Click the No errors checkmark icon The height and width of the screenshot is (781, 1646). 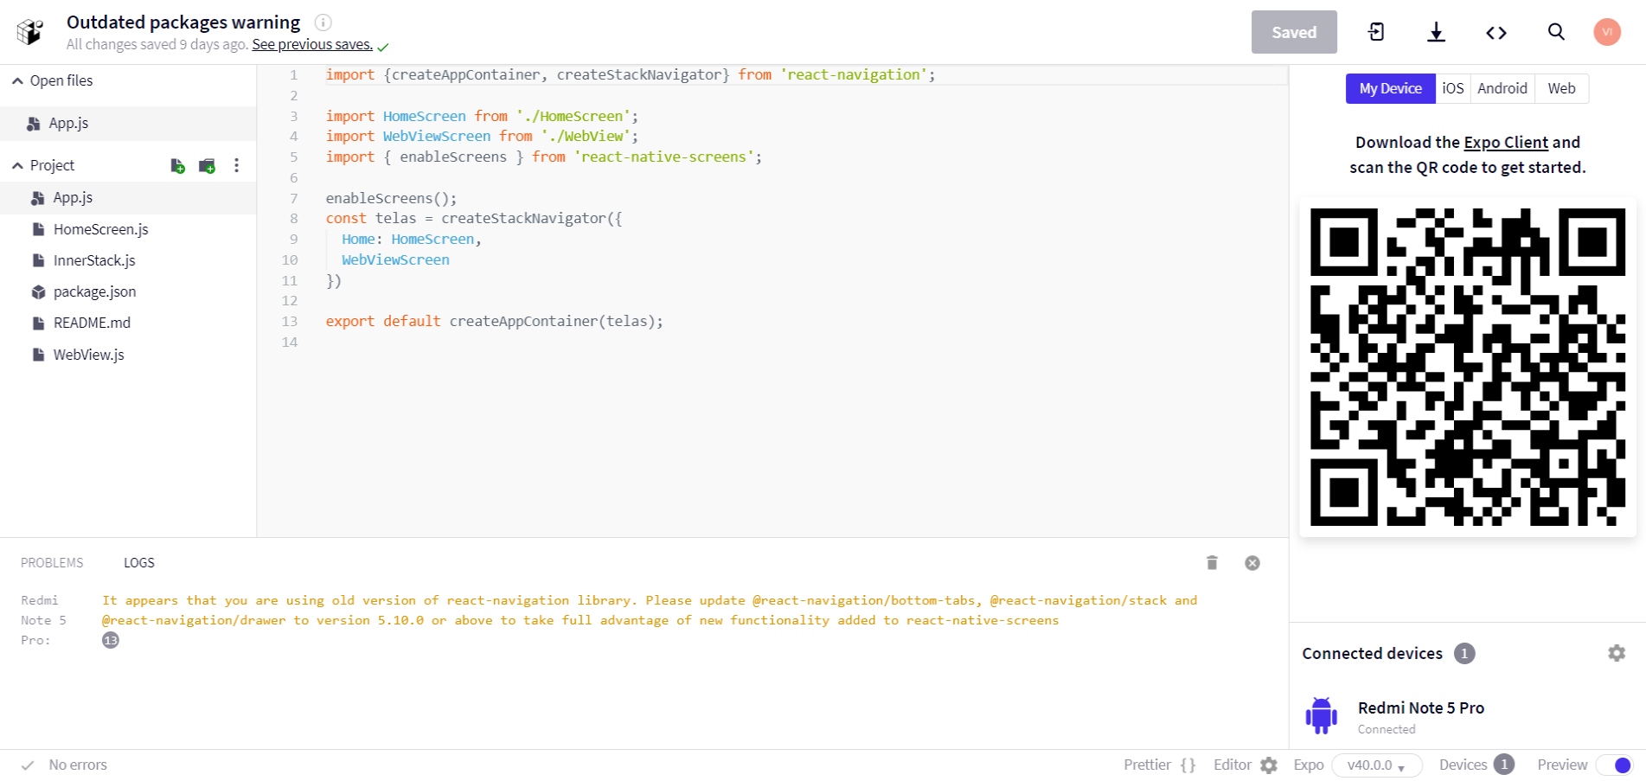click(28, 765)
